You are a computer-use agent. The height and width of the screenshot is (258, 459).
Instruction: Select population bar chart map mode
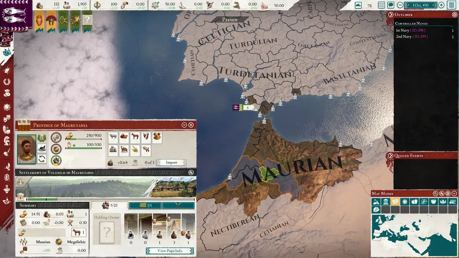point(443,201)
